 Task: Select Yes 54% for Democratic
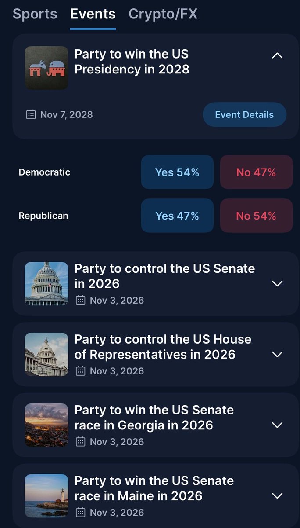177,172
